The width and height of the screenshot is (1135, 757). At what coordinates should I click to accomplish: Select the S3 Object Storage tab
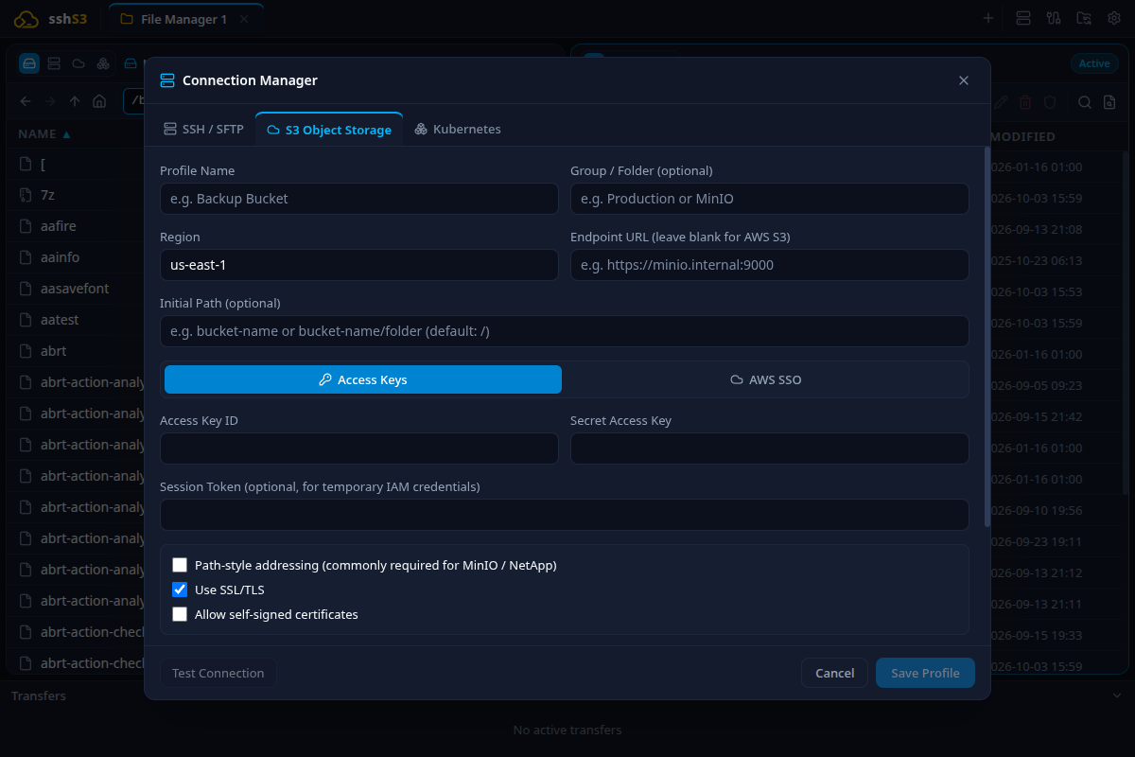click(x=329, y=130)
